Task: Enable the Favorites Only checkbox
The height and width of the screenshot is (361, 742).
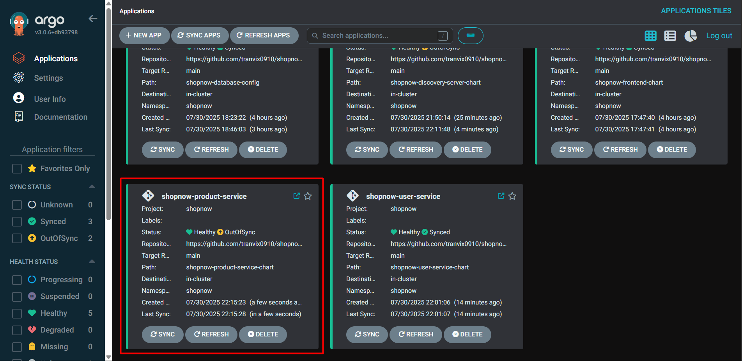Action: click(17, 168)
